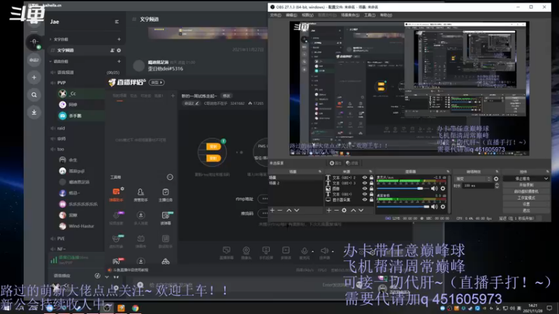The width and height of the screenshot is (559, 314).
Task: Click arrow beside 扬声器 speaker icon in 直播伴侣
Action: (333, 251)
